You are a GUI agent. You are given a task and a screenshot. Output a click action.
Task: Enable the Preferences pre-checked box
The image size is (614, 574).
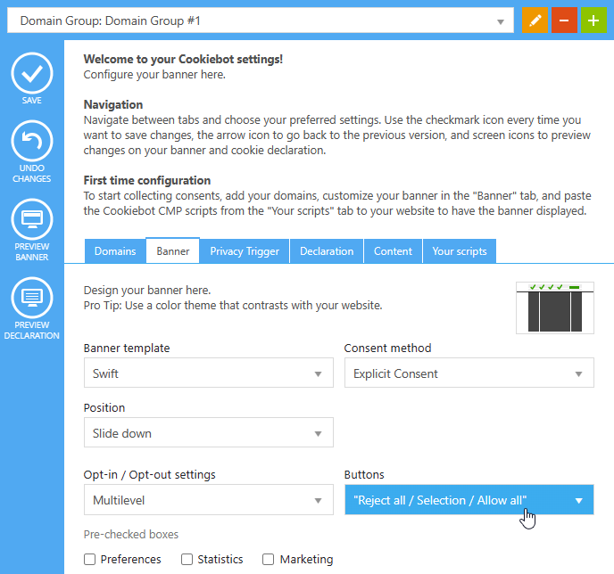tap(89, 559)
